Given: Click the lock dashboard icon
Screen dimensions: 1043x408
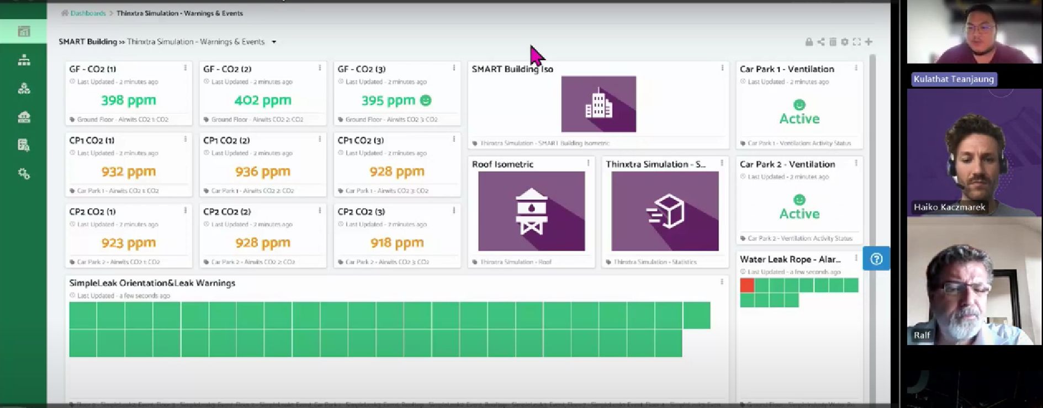Looking at the screenshot, I should [x=809, y=42].
